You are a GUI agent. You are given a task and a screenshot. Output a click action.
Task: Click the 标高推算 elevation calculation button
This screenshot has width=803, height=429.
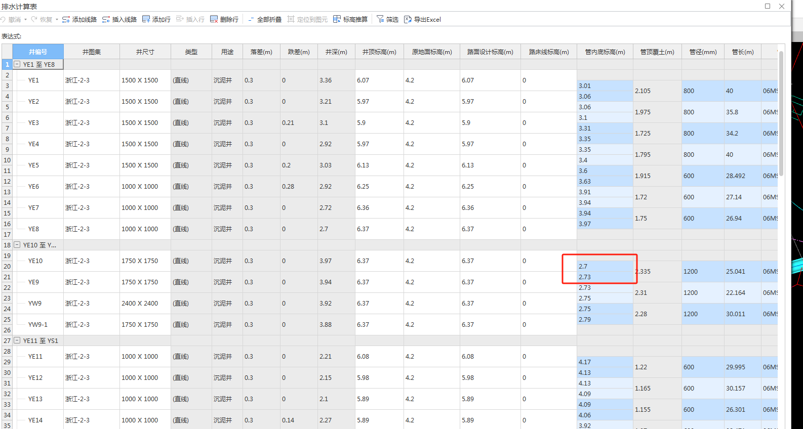[x=350, y=19]
